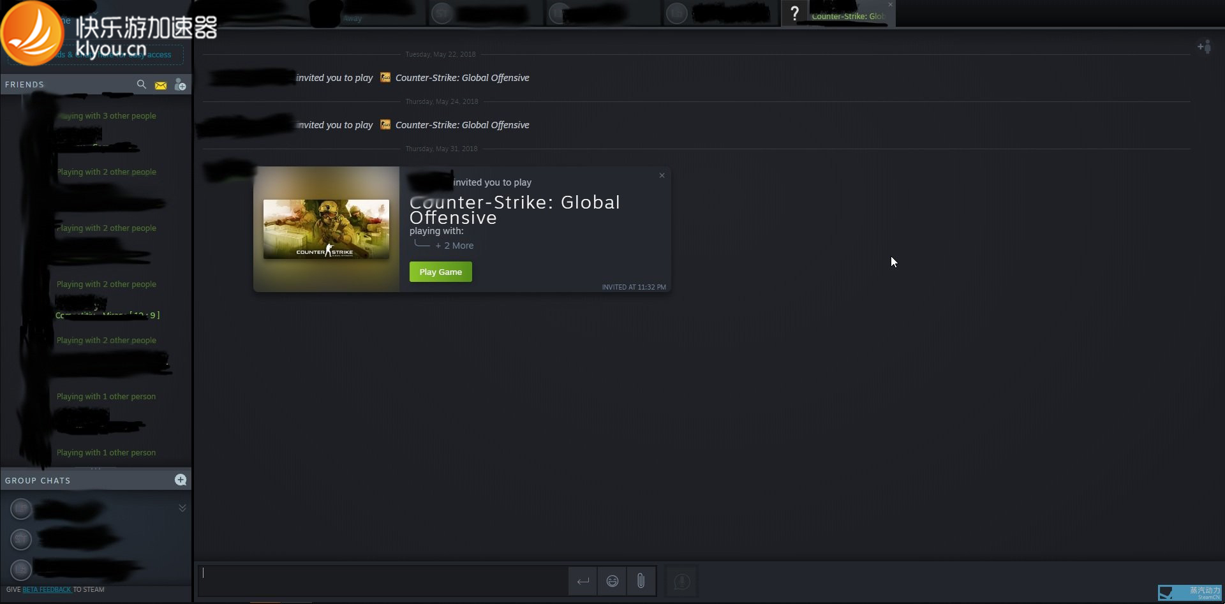Click the Counter-Strike game artwork thumbnail
Viewport: 1225px width, 604px height.
click(x=326, y=229)
